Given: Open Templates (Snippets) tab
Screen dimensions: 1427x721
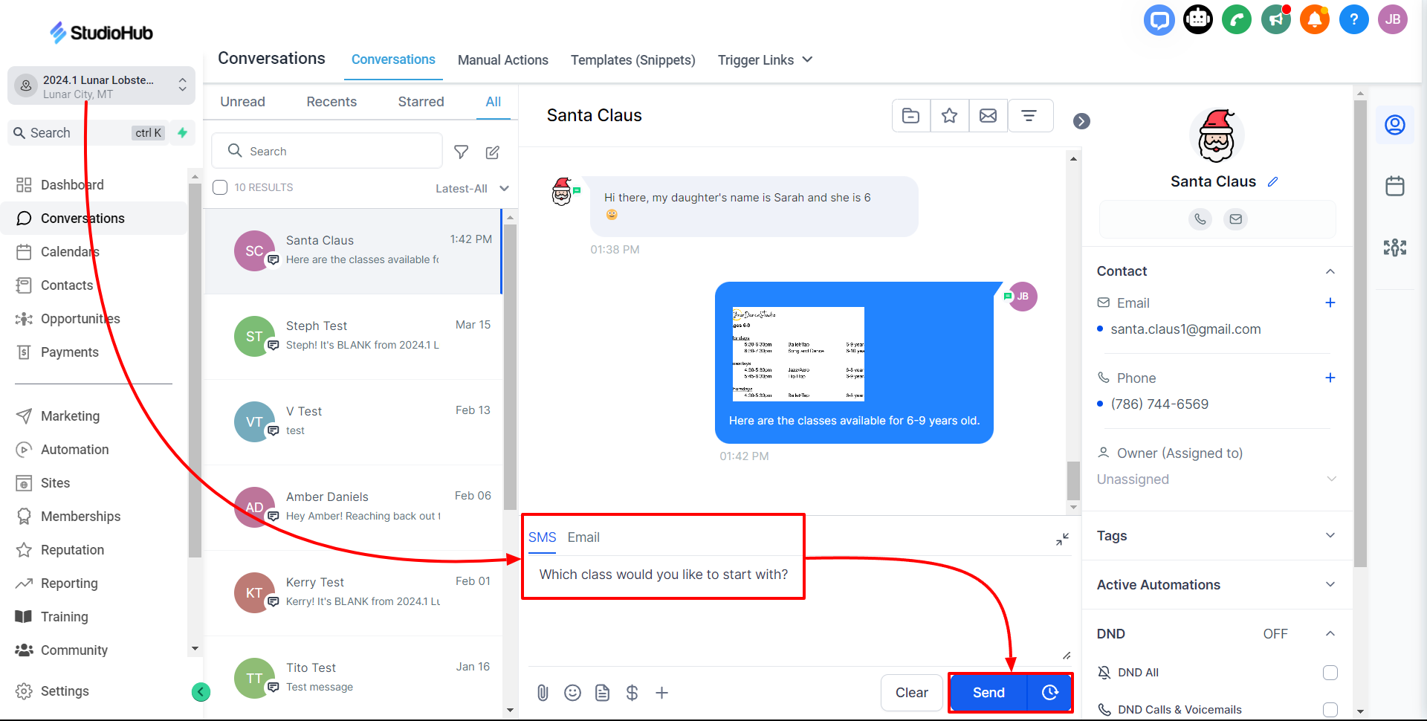Looking at the screenshot, I should pyautogui.click(x=633, y=60).
